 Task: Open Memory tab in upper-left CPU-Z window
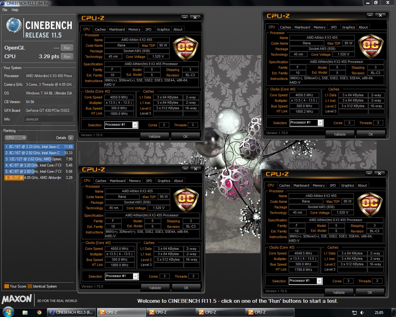pyautogui.click(x=134, y=29)
